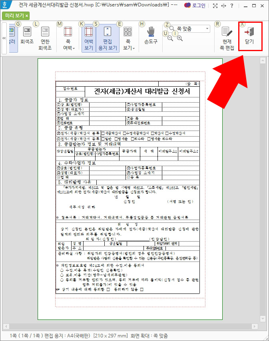Click 닫기 to close print preview

click(x=250, y=36)
